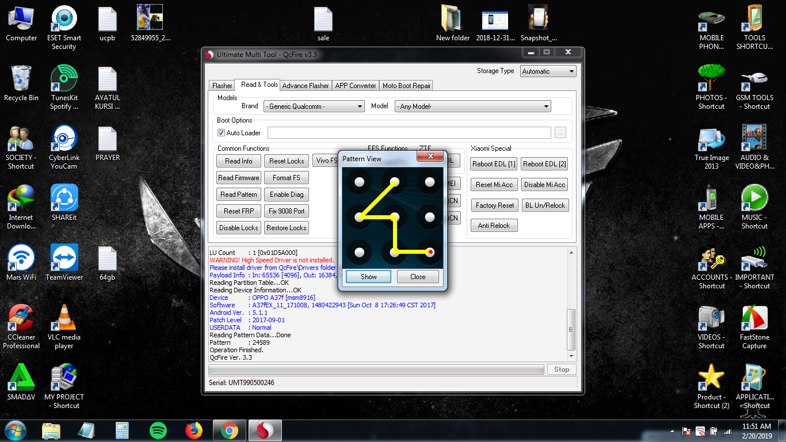Open the Storage Type dropdown
Image resolution: width=786 pixels, height=442 pixels.
(x=548, y=71)
